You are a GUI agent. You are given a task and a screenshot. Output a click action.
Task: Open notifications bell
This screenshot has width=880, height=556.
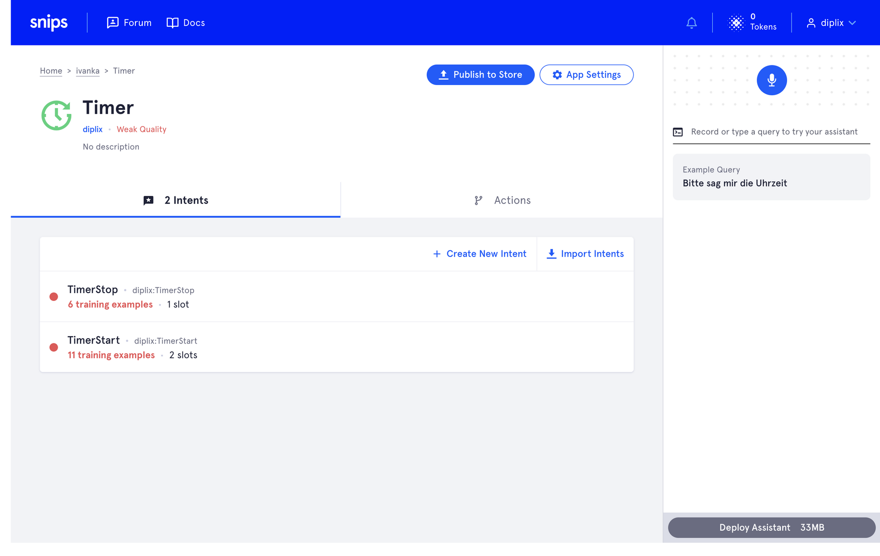[691, 22]
